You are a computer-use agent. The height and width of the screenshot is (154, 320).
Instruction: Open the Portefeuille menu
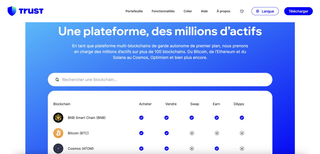point(134,11)
